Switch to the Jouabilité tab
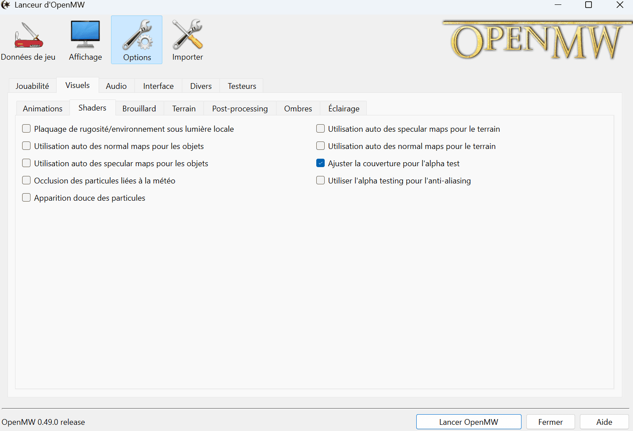 [x=32, y=86]
